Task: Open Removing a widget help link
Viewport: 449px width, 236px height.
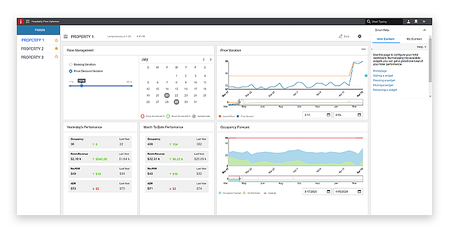Action: click(x=385, y=90)
